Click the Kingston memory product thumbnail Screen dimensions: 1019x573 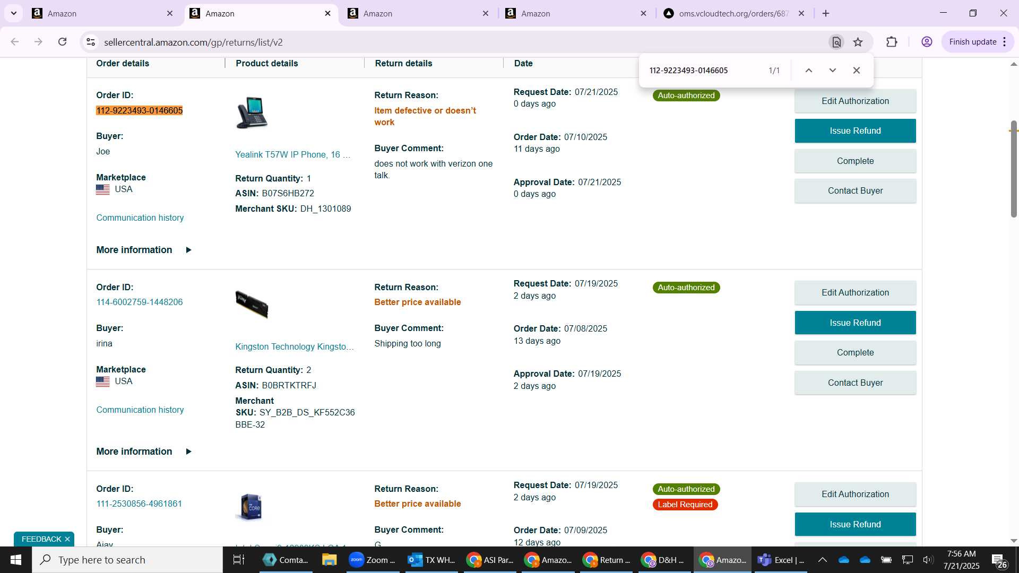pyautogui.click(x=252, y=305)
